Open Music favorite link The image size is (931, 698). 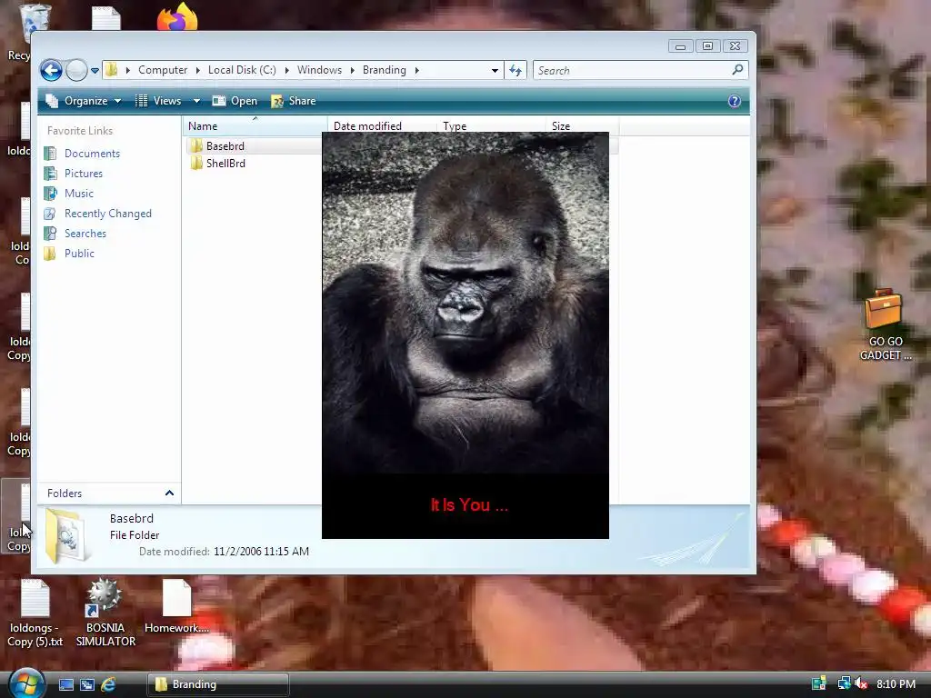click(69, 194)
